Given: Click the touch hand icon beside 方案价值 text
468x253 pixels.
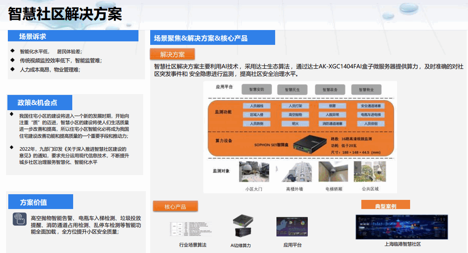Looking at the screenshot, I should pos(20,219).
